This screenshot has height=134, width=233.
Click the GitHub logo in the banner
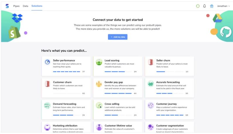pos(226,32)
